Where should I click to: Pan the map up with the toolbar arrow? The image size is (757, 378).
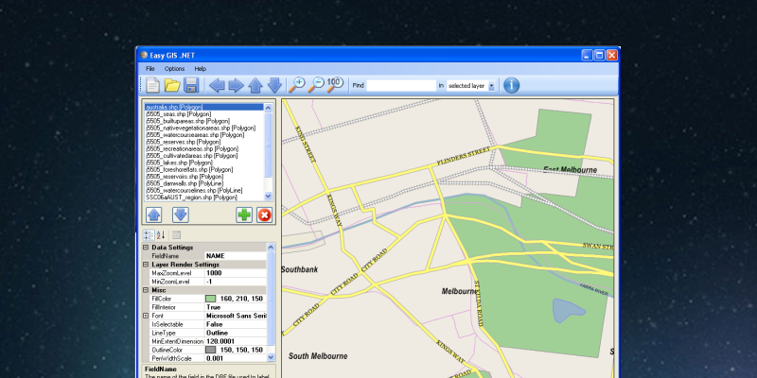(255, 85)
